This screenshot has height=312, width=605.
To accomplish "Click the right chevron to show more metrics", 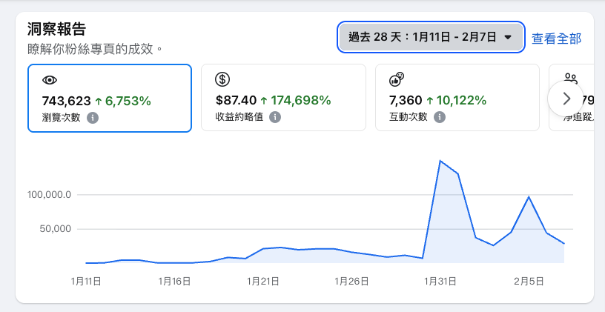I will [566, 99].
